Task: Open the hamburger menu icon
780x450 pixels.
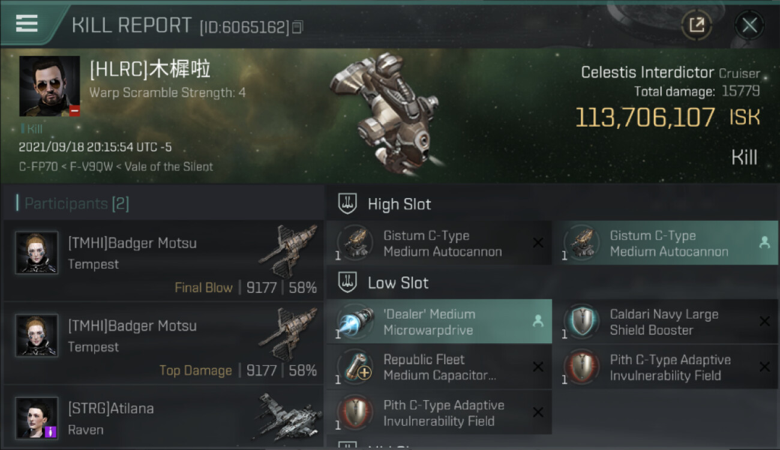Action: click(x=26, y=23)
